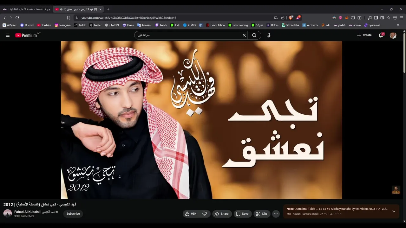Open the ChatGPT bookmark

[x=112, y=25]
